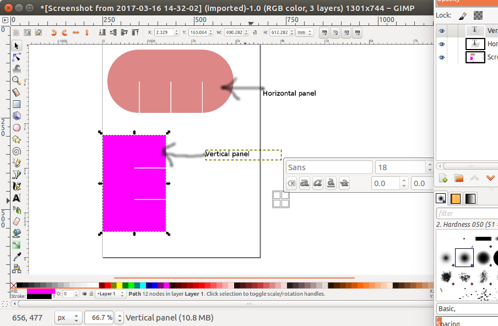Toggle underline in the text tool overlay
498x326 pixels.
tap(331, 183)
